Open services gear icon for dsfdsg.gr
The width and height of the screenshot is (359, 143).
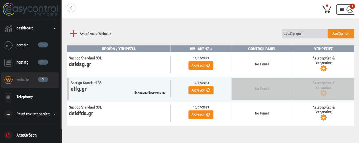(x=323, y=69)
